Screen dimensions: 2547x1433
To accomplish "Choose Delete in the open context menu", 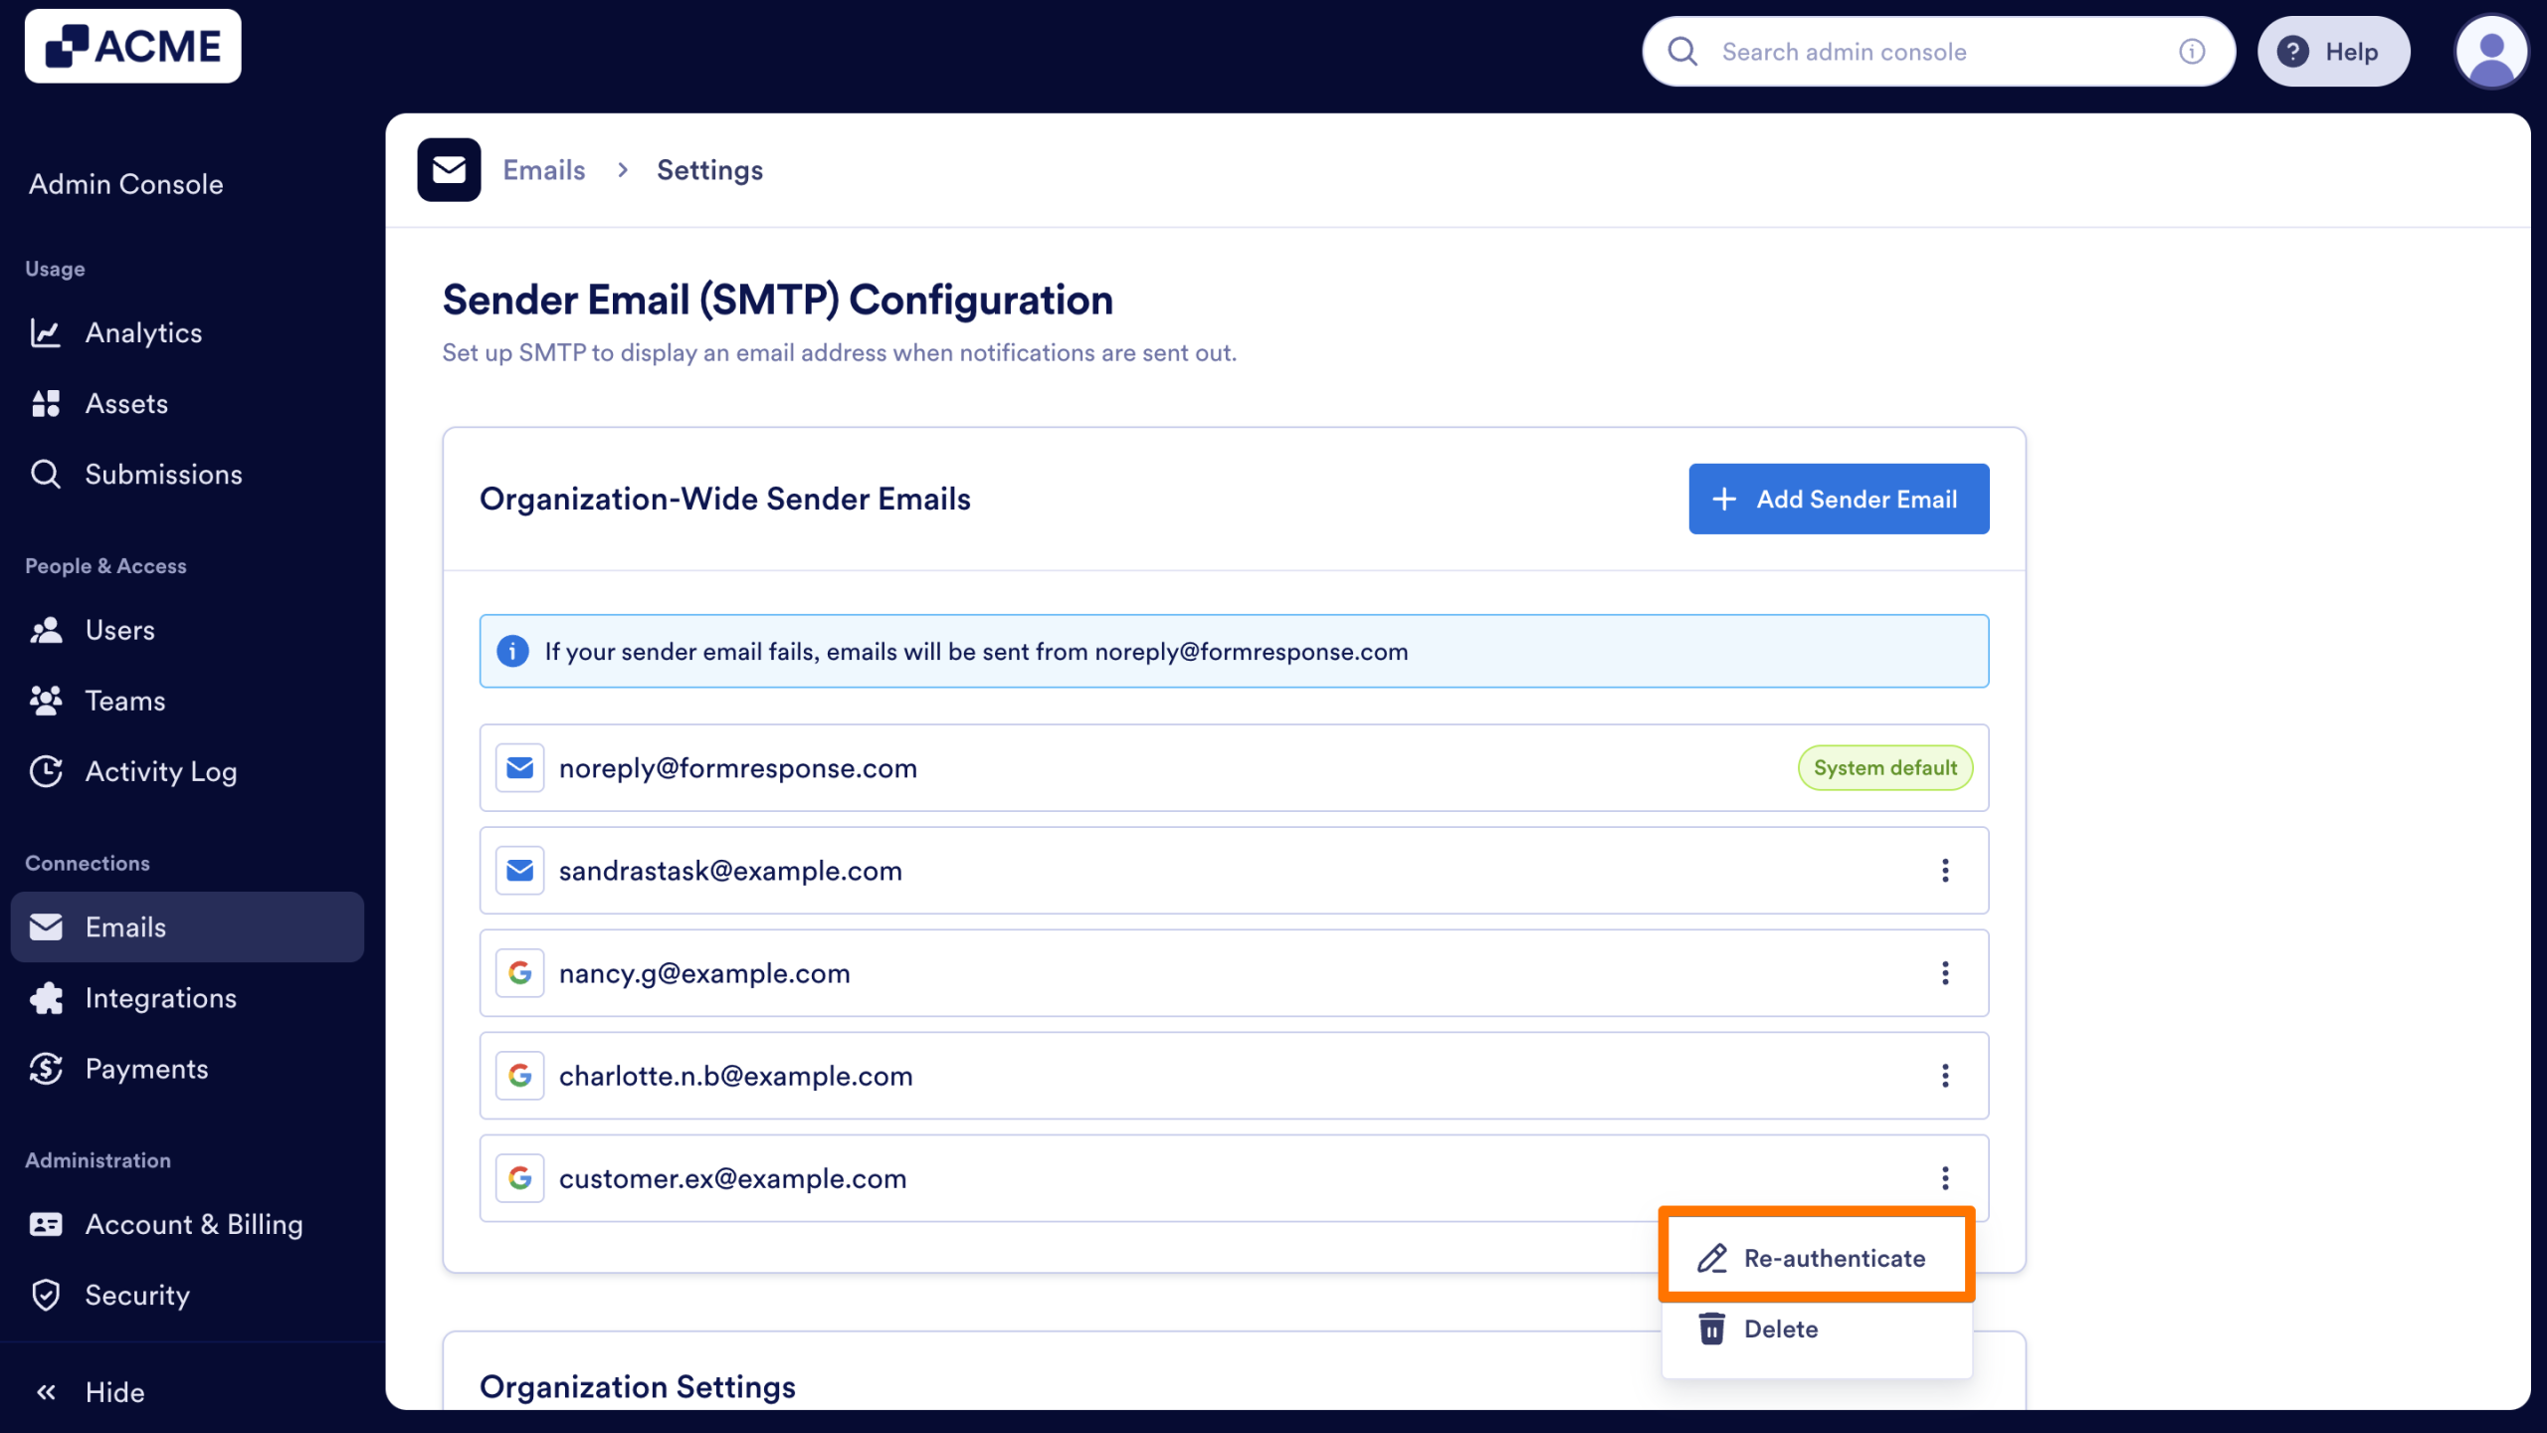I will coord(1781,1329).
